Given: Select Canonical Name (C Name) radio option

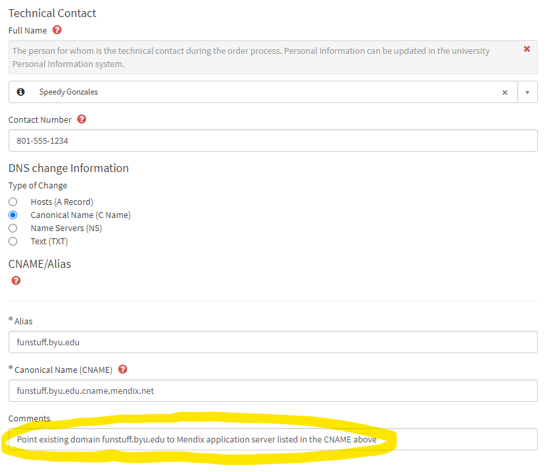Looking at the screenshot, I should tap(13, 215).
